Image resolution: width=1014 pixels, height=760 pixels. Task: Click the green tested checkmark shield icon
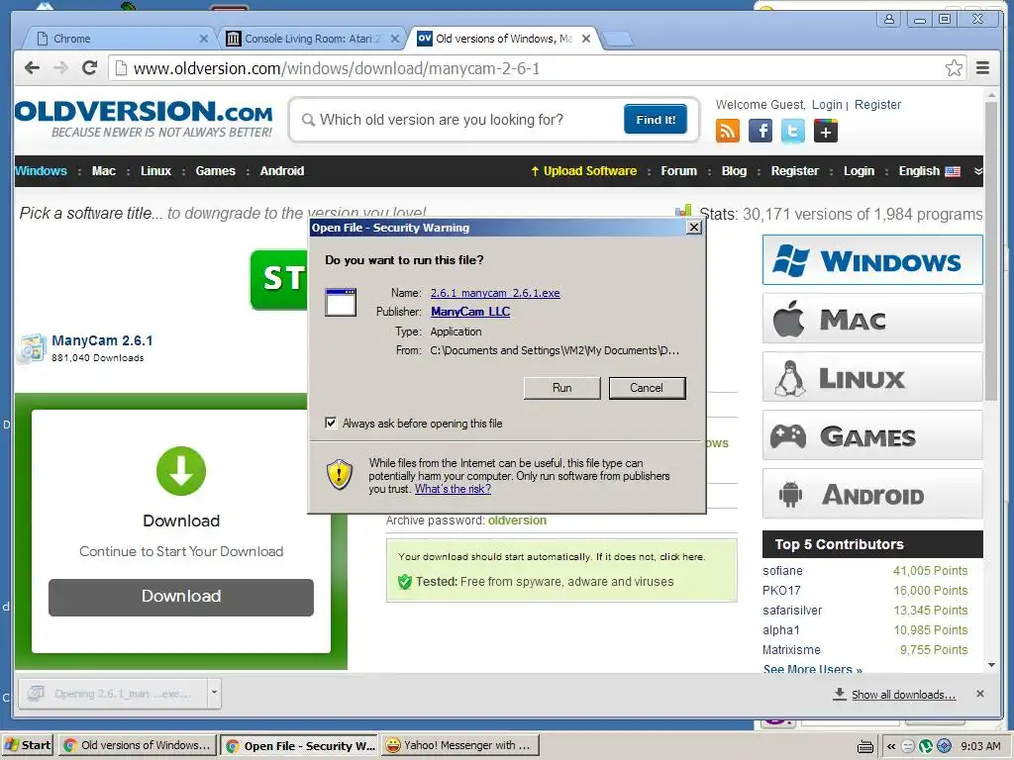coord(405,582)
